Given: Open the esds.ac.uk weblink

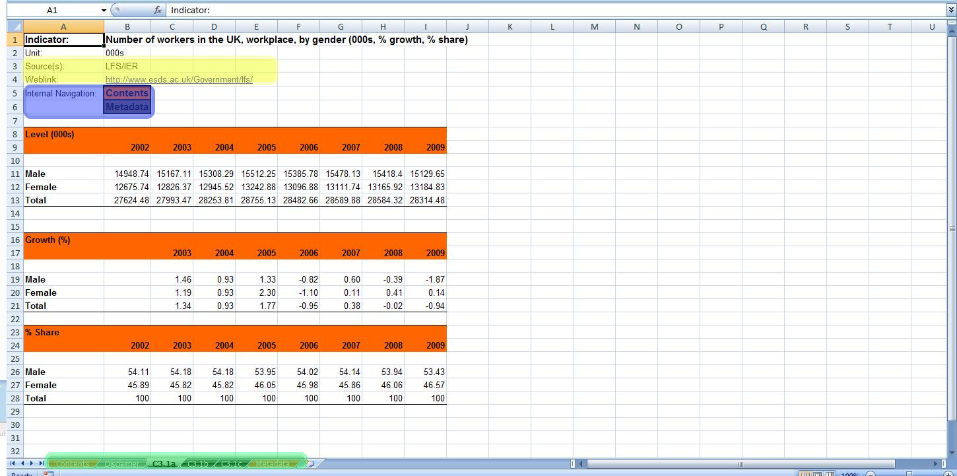Looking at the screenshot, I should point(179,80).
